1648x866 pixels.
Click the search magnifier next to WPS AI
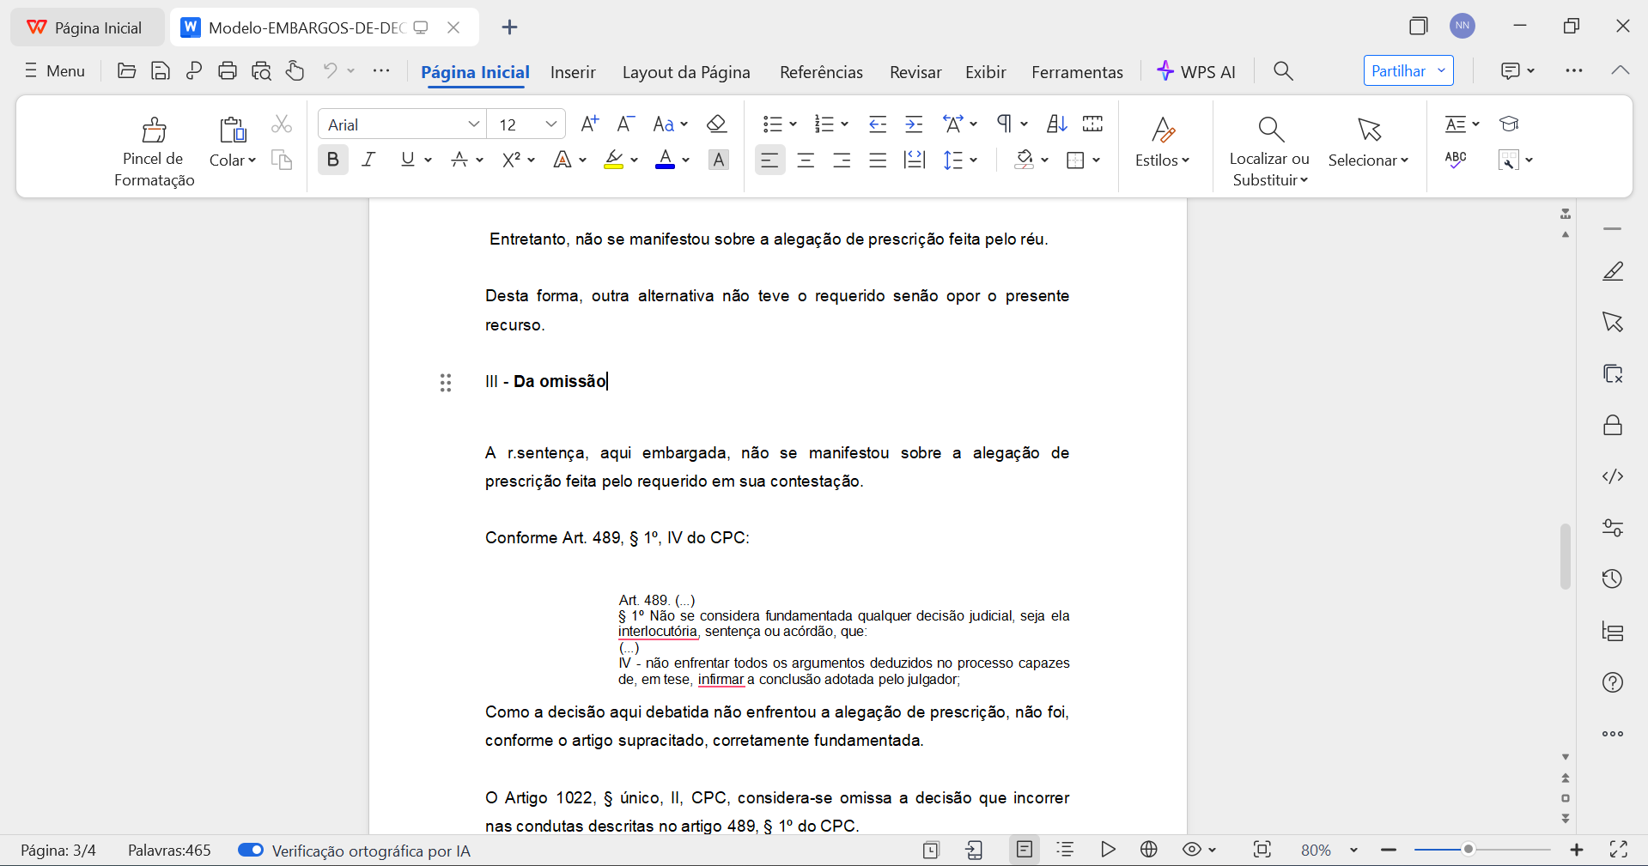coord(1283,71)
